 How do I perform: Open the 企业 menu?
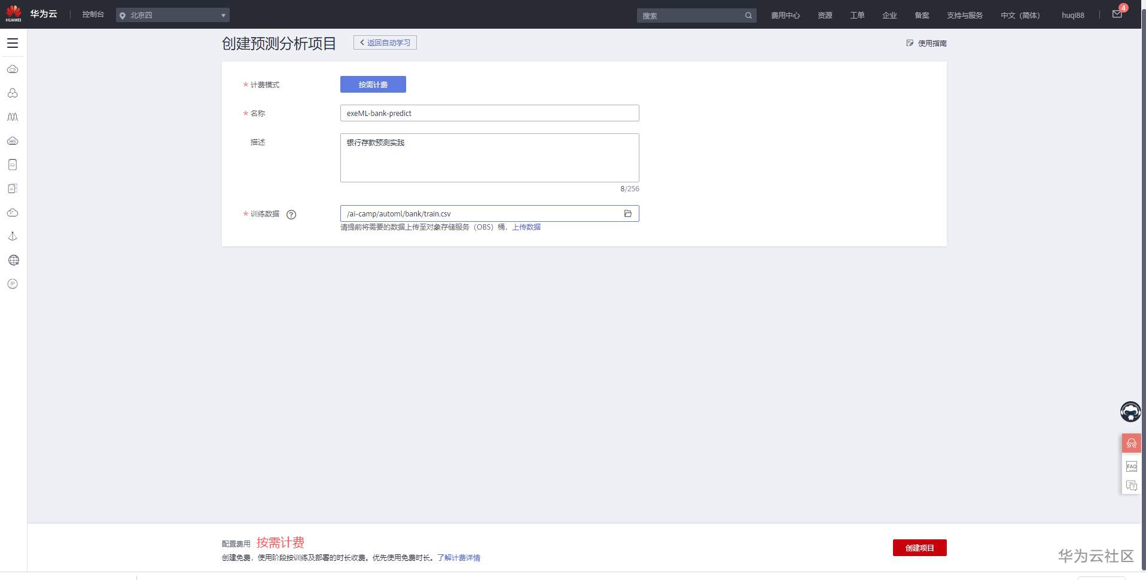click(x=889, y=16)
